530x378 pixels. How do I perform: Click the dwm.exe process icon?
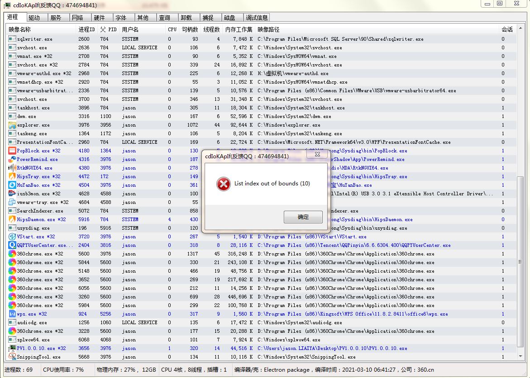coord(12,116)
